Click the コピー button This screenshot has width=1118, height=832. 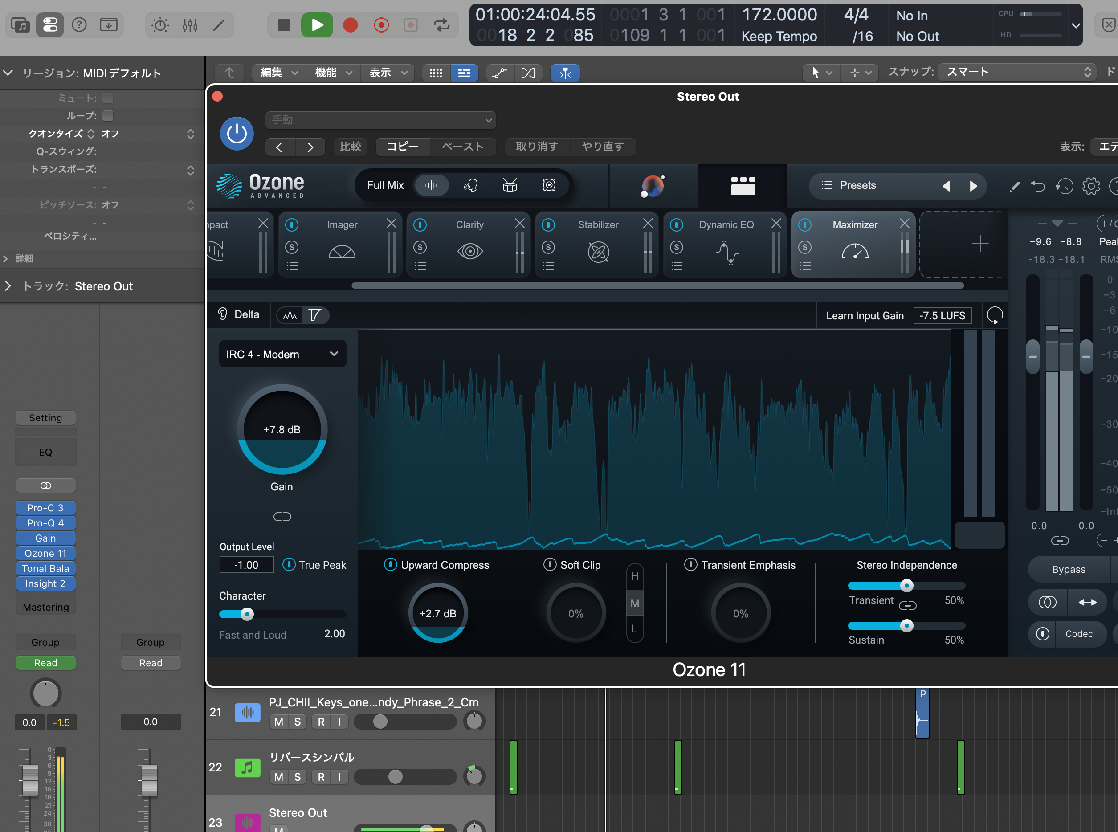(403, 147)
